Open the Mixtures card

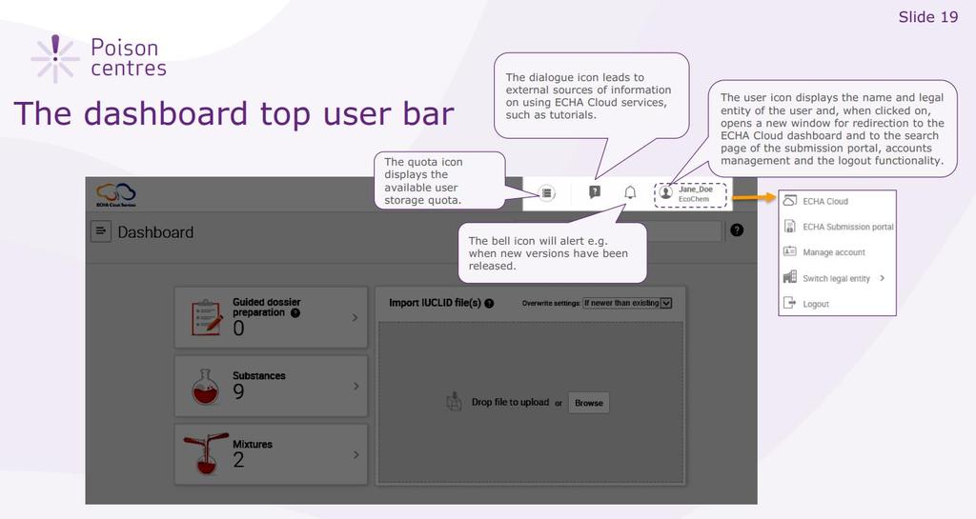[271, 454]
